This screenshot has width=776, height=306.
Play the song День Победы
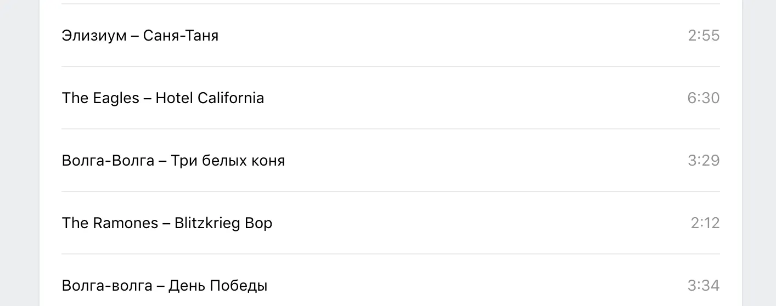(218, 286)
